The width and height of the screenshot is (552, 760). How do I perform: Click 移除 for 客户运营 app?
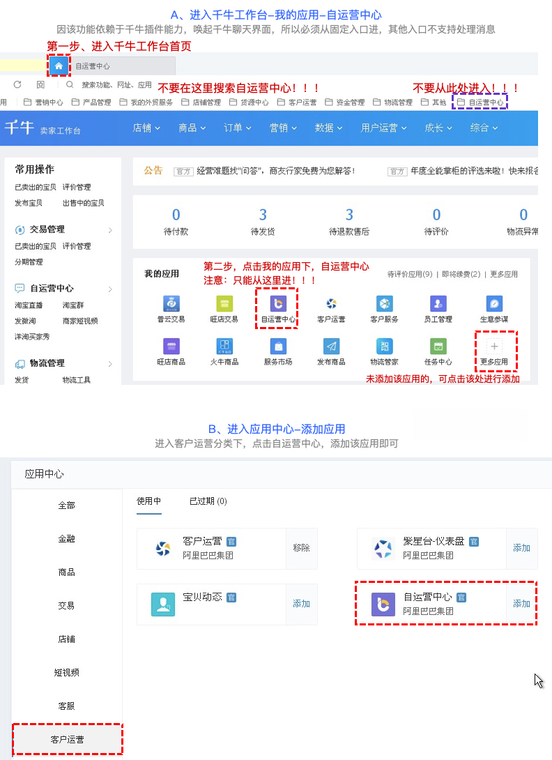coord(301,548)
